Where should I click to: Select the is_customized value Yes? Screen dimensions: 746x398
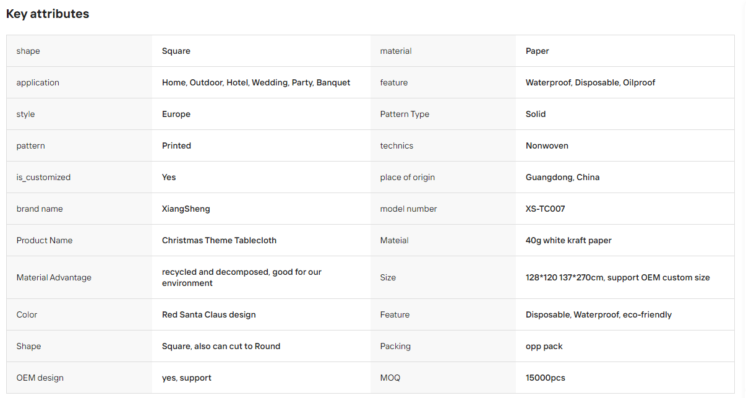click(x=169, y=177)
